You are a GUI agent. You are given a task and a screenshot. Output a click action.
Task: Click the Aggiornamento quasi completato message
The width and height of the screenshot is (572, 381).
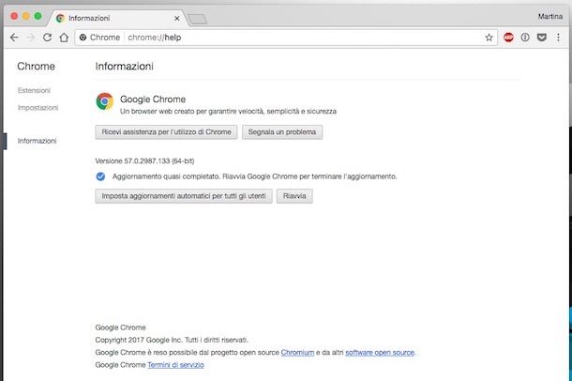pyautogui.click(x=255, y=176)
